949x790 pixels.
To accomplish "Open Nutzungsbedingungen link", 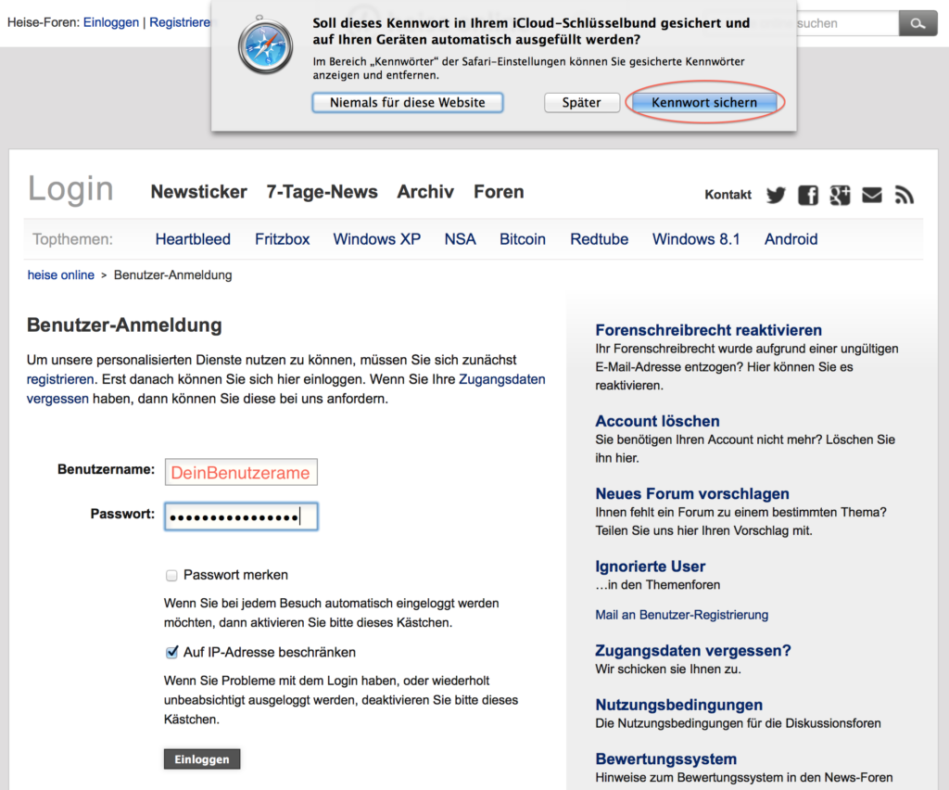I will pyautogui.click(x=679, y=705).
